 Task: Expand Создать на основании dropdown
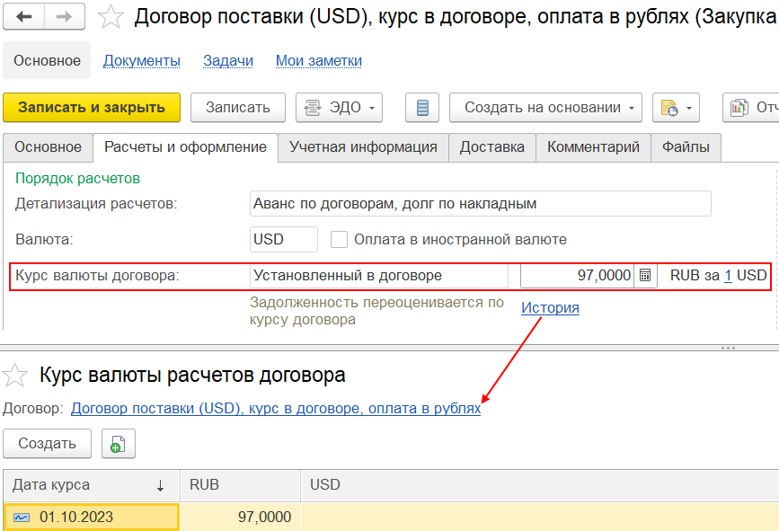point(545,107)
